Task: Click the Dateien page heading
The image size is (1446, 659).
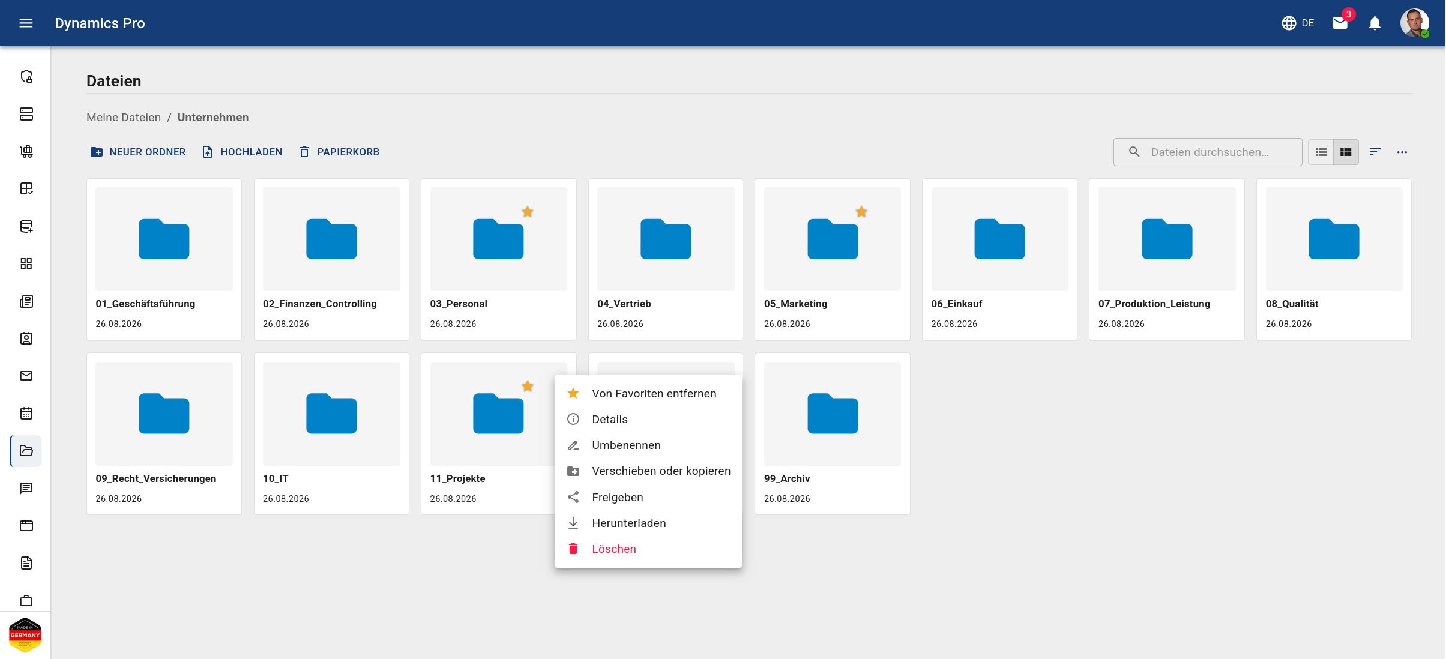Action: [x=114, y=81]
